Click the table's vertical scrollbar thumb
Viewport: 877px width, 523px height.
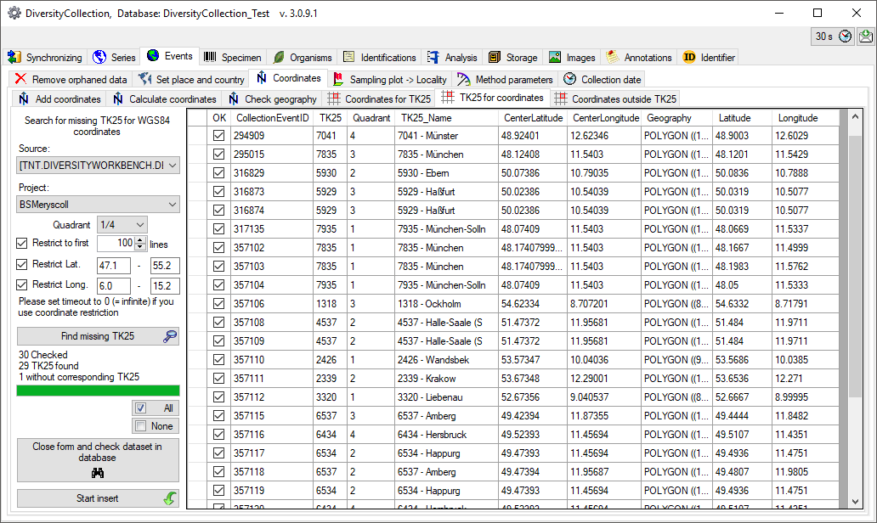coord(855,267)
